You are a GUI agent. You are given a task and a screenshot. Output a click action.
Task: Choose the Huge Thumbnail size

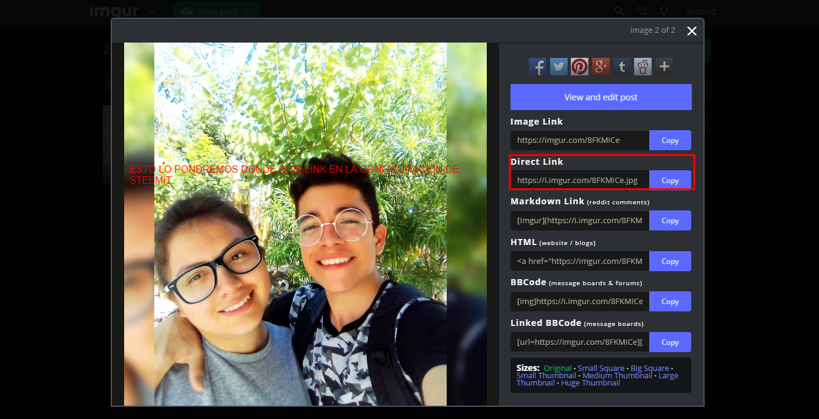590,383
